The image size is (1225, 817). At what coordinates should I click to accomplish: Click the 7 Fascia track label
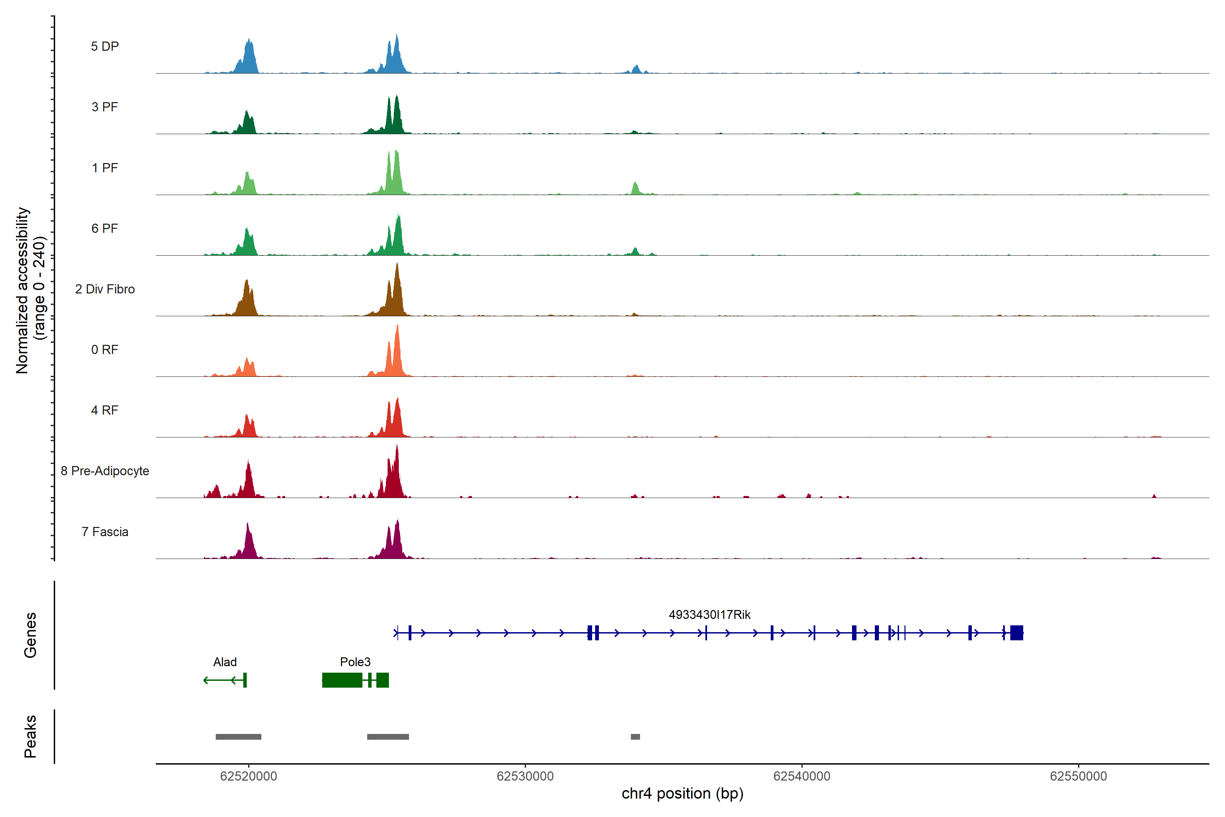click(105, 532)
